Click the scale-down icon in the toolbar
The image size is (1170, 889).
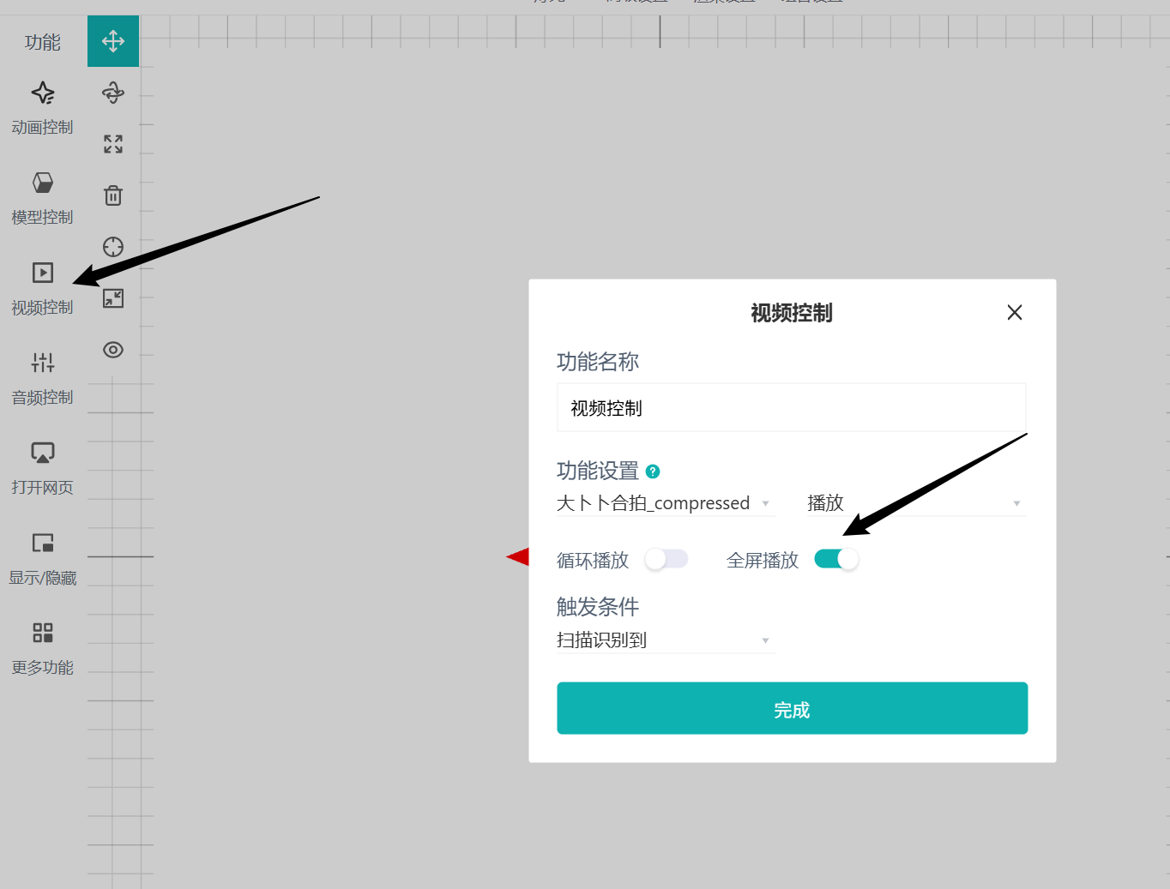click(x=112, y=298)
